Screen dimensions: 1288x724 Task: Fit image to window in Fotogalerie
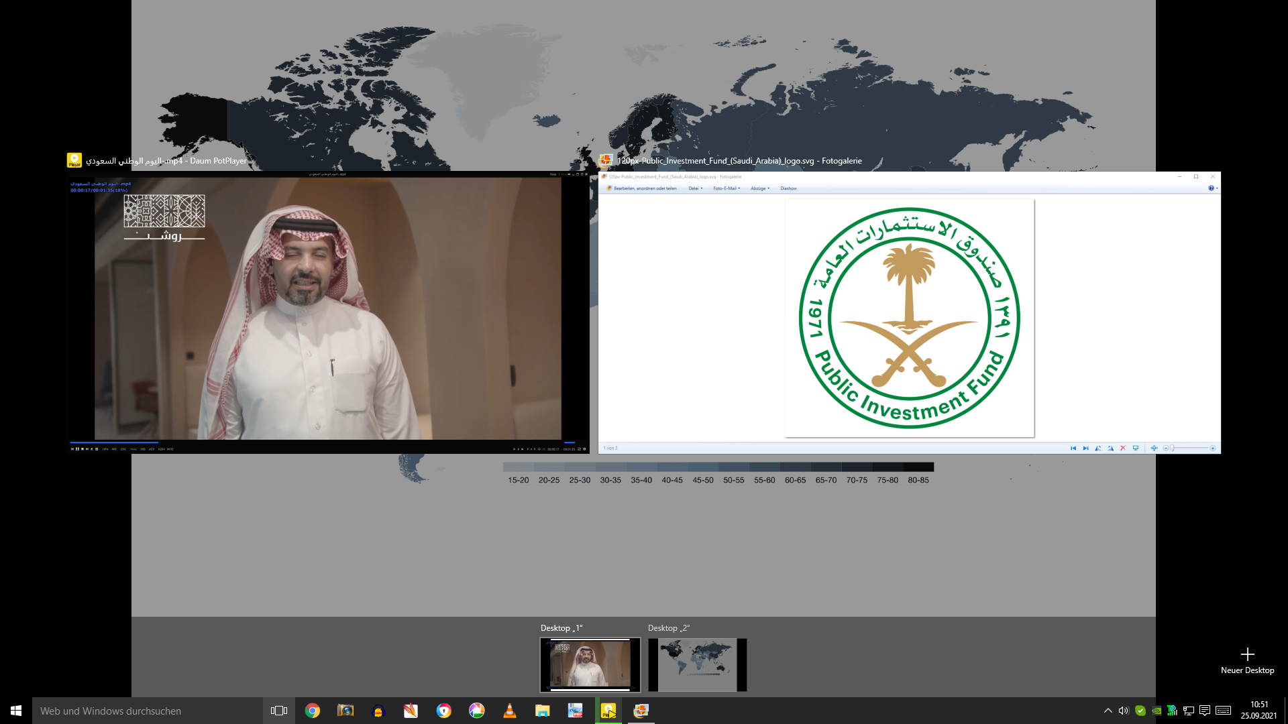[x=1154, y=448]
